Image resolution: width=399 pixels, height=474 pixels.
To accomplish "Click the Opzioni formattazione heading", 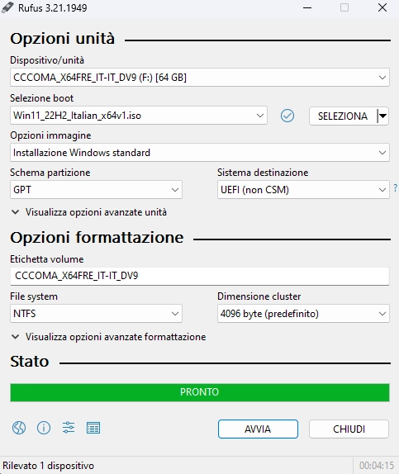I will point(97,238).
